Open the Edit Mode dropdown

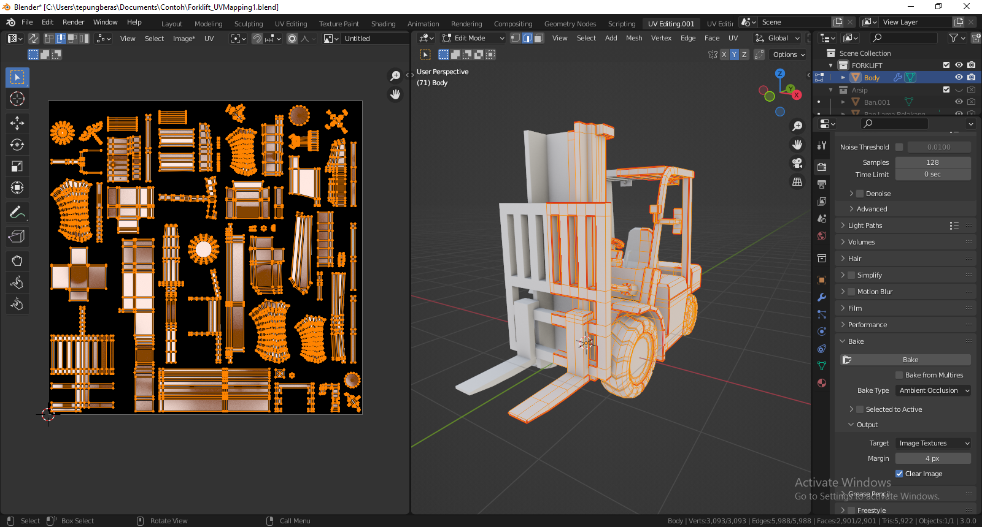[x=473, y=38]
